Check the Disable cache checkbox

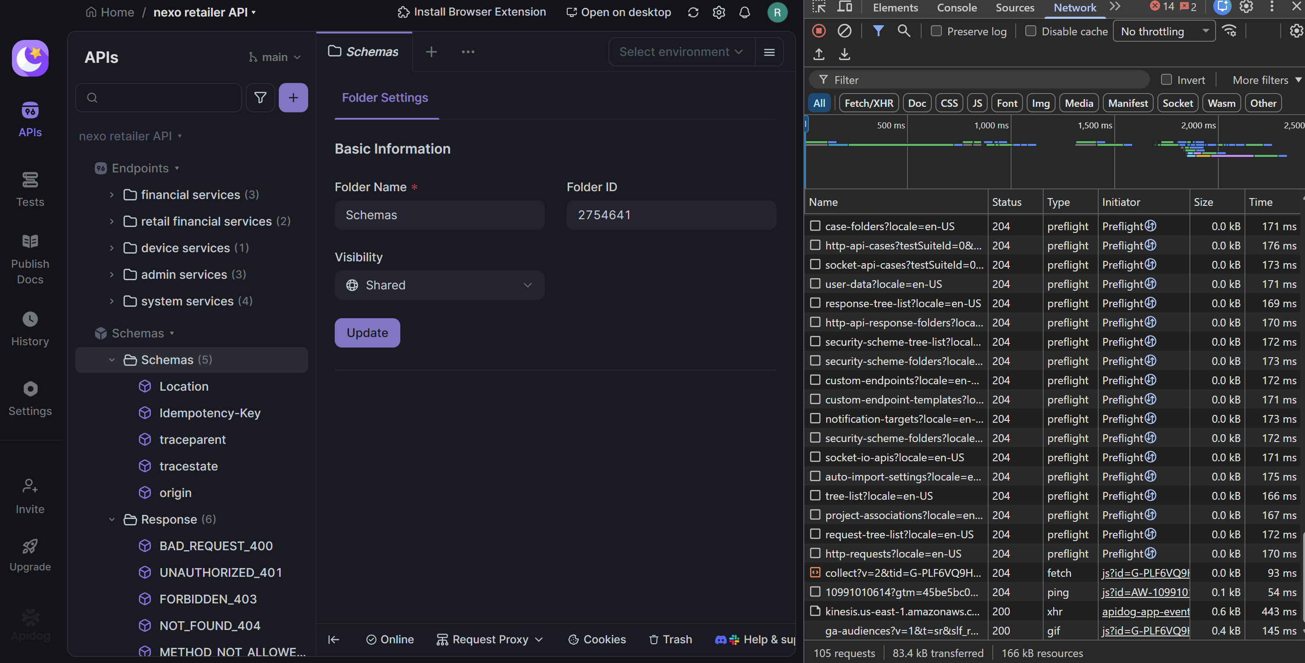(1030, 31)
